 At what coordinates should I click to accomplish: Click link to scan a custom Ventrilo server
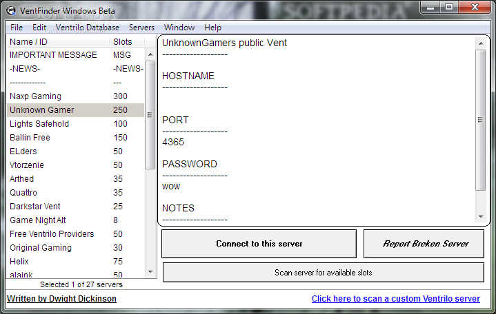point(396,299)
